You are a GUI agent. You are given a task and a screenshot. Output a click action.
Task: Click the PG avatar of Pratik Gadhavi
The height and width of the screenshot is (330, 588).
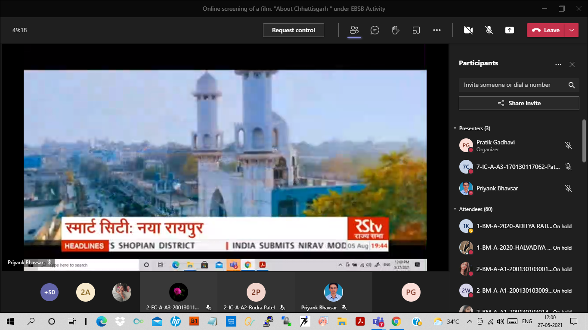[x=466, y=145]
